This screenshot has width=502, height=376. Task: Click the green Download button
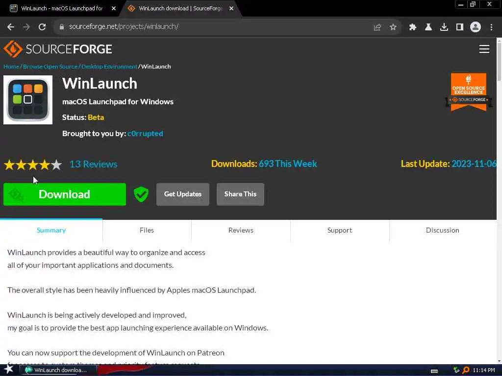[x=65, y=194]
